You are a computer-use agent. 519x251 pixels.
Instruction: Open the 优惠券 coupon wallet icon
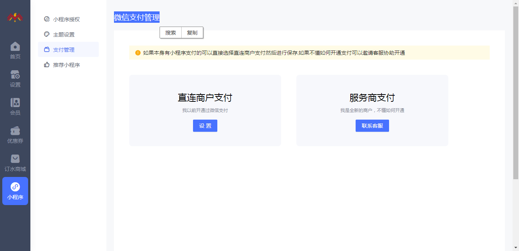click(x=15, y=131)
